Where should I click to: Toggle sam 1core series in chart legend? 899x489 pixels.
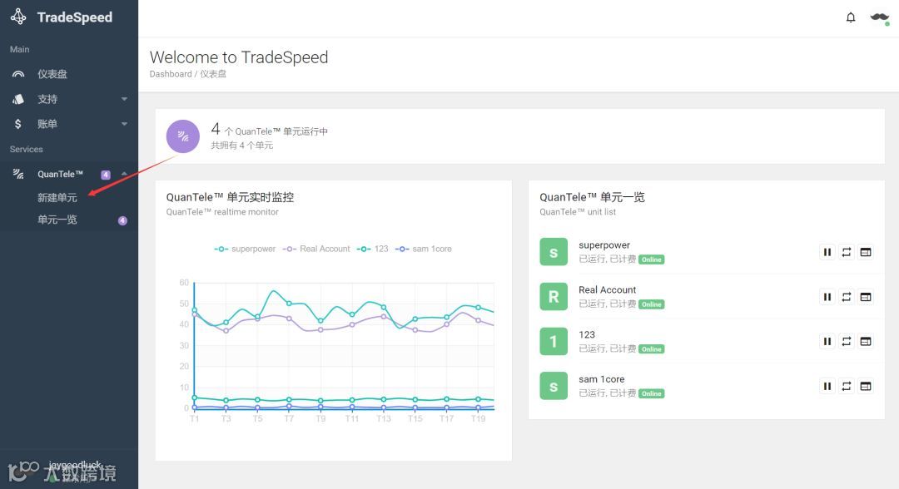coord(423,249)
